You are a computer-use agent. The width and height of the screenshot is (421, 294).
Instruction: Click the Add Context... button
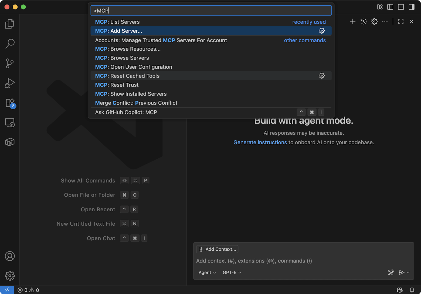pos(217,249)
